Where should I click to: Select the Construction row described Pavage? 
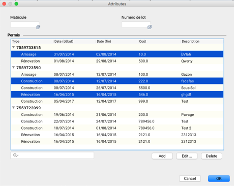coord(117,114)
